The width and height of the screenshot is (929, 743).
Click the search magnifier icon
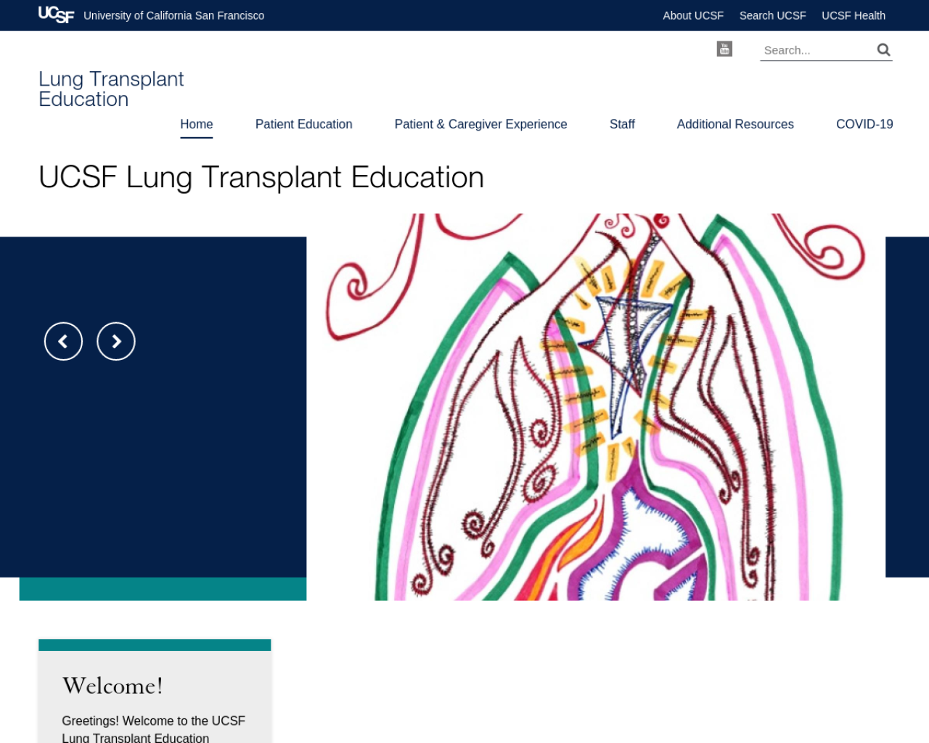tap(883, 49)
